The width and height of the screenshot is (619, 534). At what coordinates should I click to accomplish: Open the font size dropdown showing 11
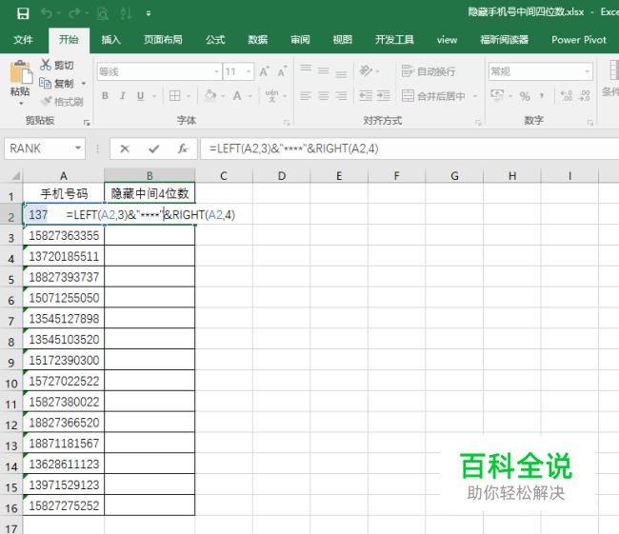click(249, 71)
